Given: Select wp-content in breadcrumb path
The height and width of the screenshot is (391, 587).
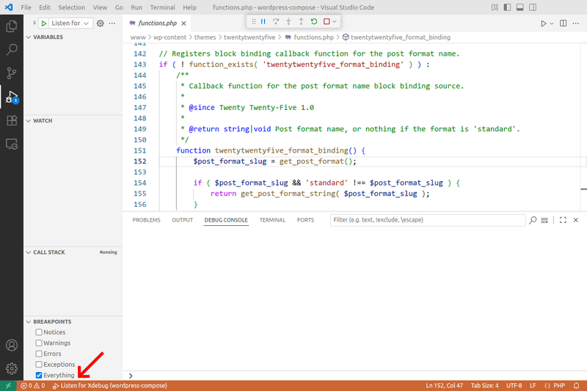Looking at the screenshot, I should pyautogui.click(x=169, y=37).
